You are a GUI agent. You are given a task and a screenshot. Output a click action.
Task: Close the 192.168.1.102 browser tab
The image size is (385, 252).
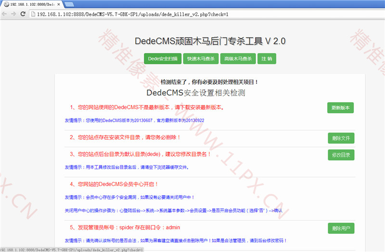pos(59,4)
